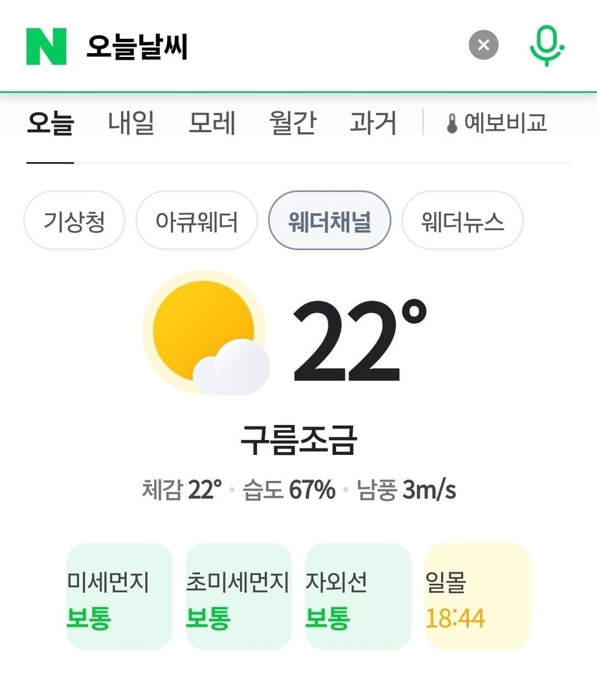Tap the yellow 일몰 18:44 sunset card
597x674 pixels.
tap(477, 596)
